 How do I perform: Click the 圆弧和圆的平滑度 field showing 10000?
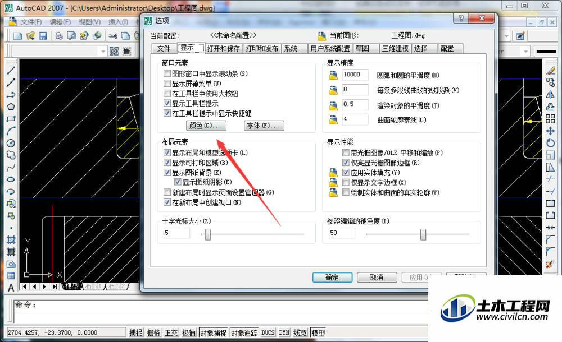[355, 75]
